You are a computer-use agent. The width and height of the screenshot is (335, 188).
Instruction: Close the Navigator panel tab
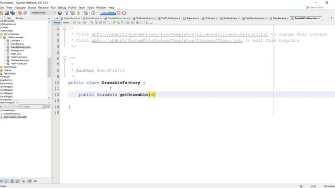click(17, 102)
